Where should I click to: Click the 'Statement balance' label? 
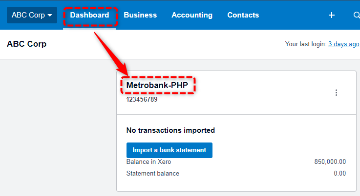click(153, 173)
